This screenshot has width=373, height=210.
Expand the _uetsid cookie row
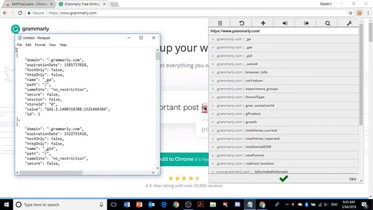(284, 64)
